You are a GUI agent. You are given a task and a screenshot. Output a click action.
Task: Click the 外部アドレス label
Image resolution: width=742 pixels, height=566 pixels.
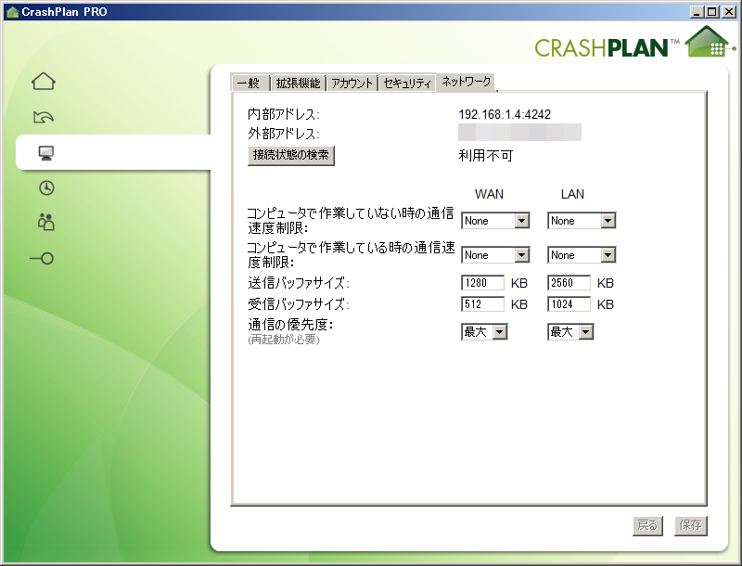pyautogui.click(x=284, y=134)
